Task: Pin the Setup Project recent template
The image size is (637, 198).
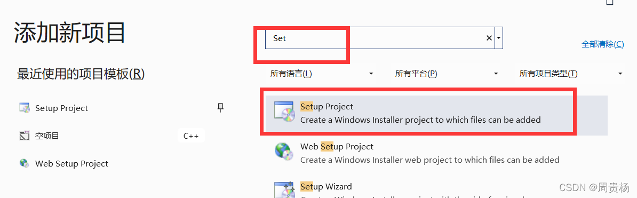Action: (220, 108)
